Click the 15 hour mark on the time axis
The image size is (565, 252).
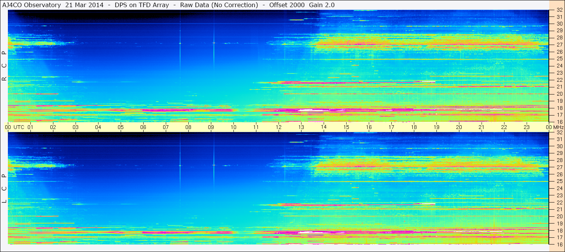coord(346,127)
